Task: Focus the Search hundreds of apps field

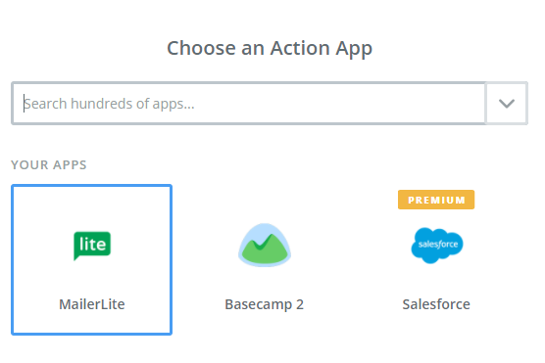Action: pyautogui.click(x=249, y=104)
